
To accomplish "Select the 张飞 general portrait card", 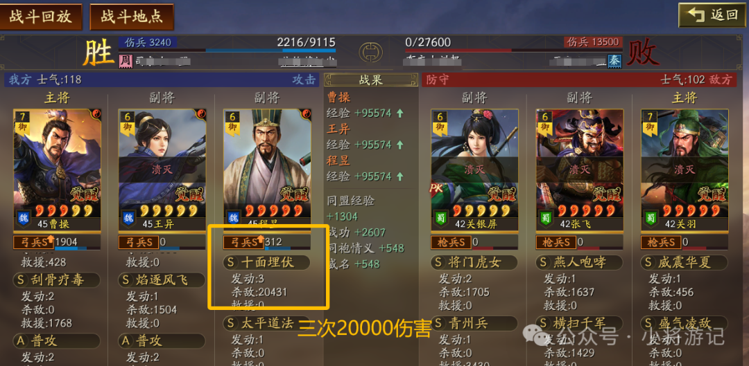I will (x=579, y=170).
